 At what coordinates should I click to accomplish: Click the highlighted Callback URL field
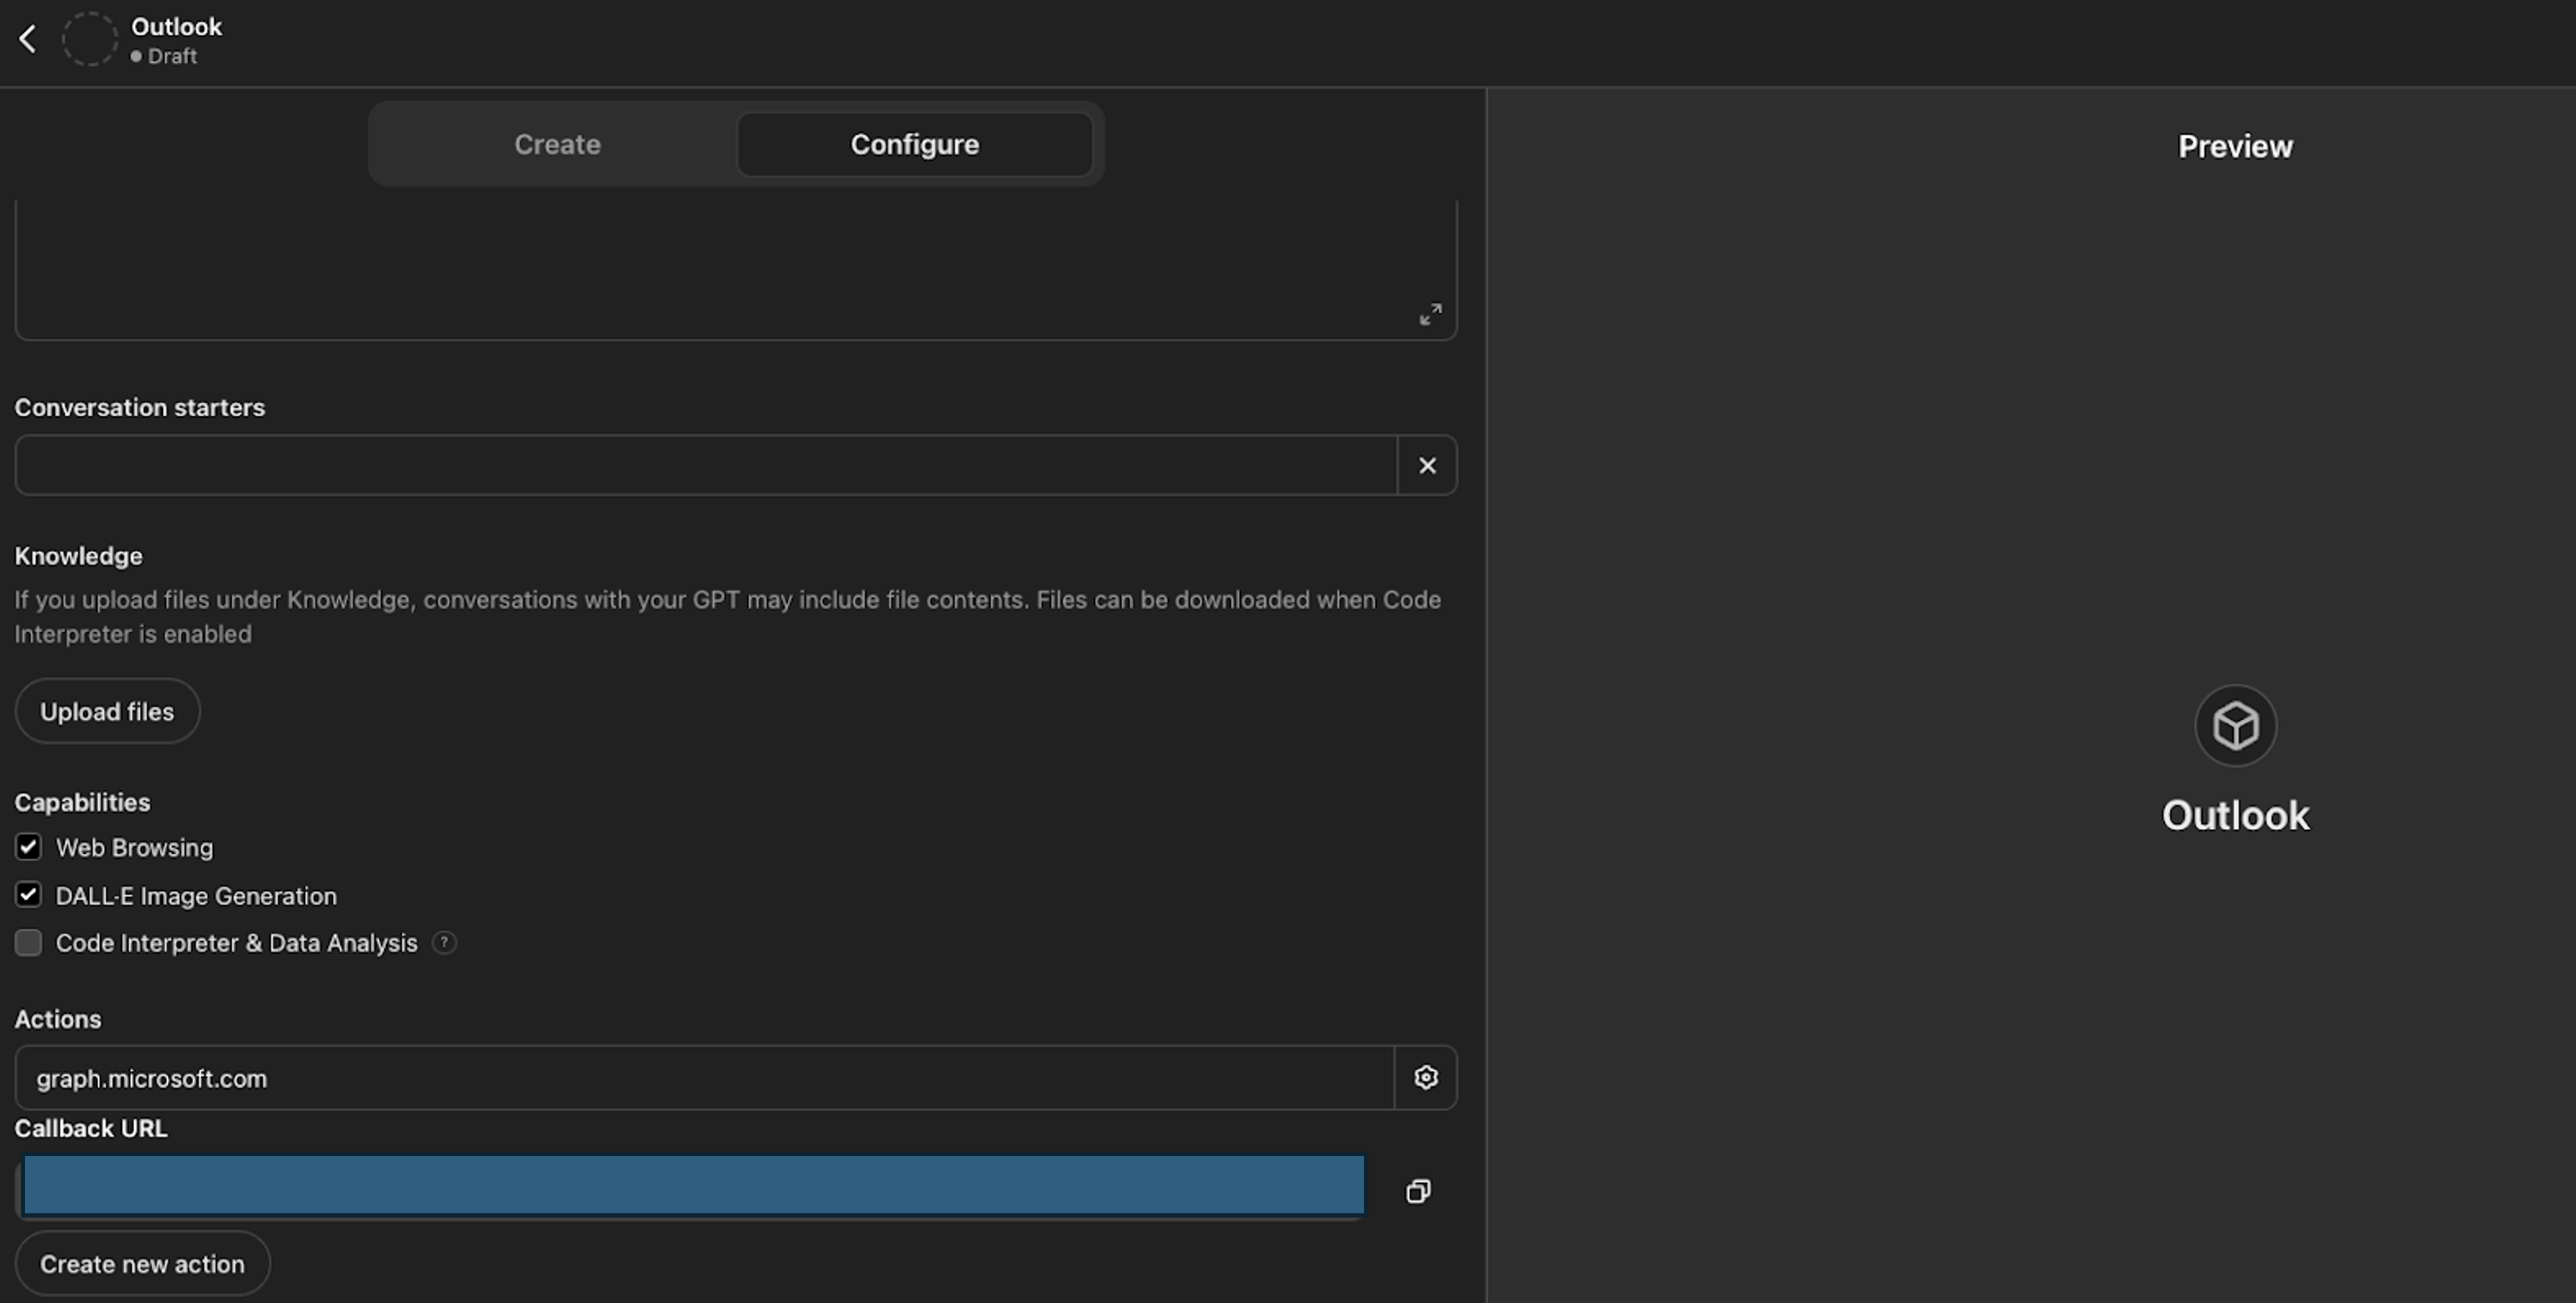click(x=693, y=1185)
